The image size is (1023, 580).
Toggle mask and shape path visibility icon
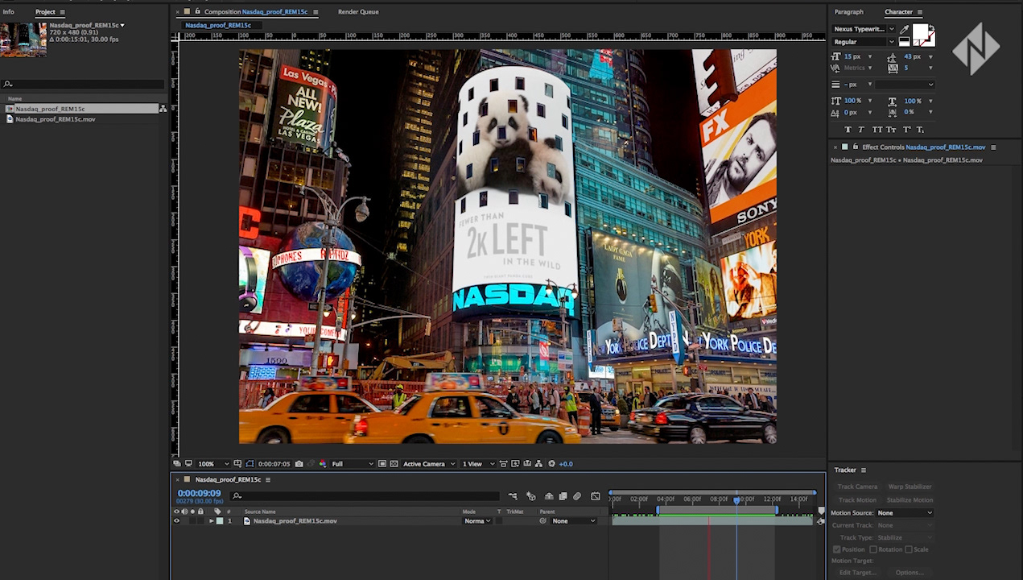(250, 464)
